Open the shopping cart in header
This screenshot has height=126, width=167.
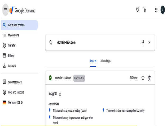pyautogui.click(x=145, y=10)
